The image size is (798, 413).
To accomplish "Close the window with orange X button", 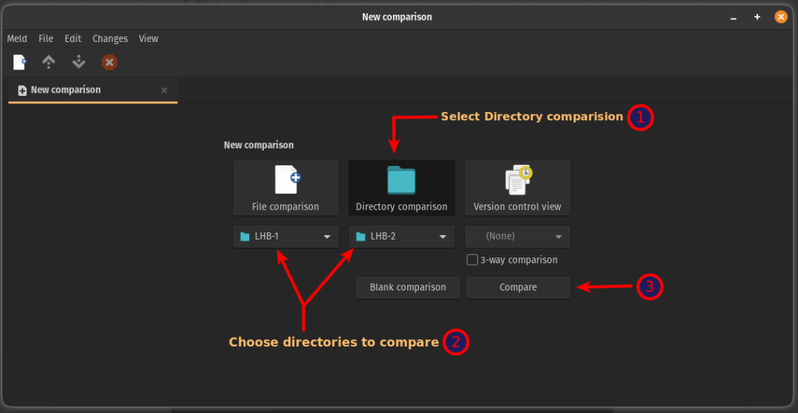I will pos(781,17).
